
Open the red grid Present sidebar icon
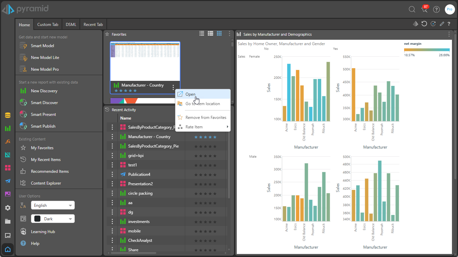8,168
